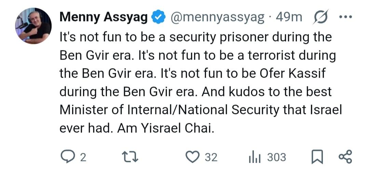The width and height of the screenshot is (369, 171).
Task: Click the Grok explain icon
Action: (x=320, y=17)
